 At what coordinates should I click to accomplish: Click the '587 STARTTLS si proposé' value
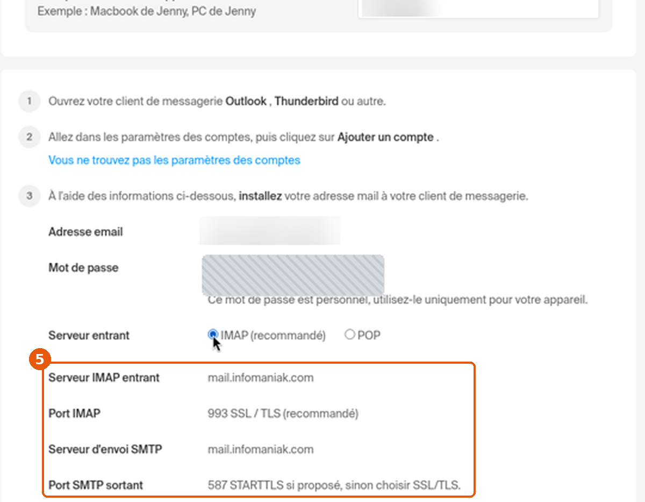pyautogui.click(x=334, y=485)
